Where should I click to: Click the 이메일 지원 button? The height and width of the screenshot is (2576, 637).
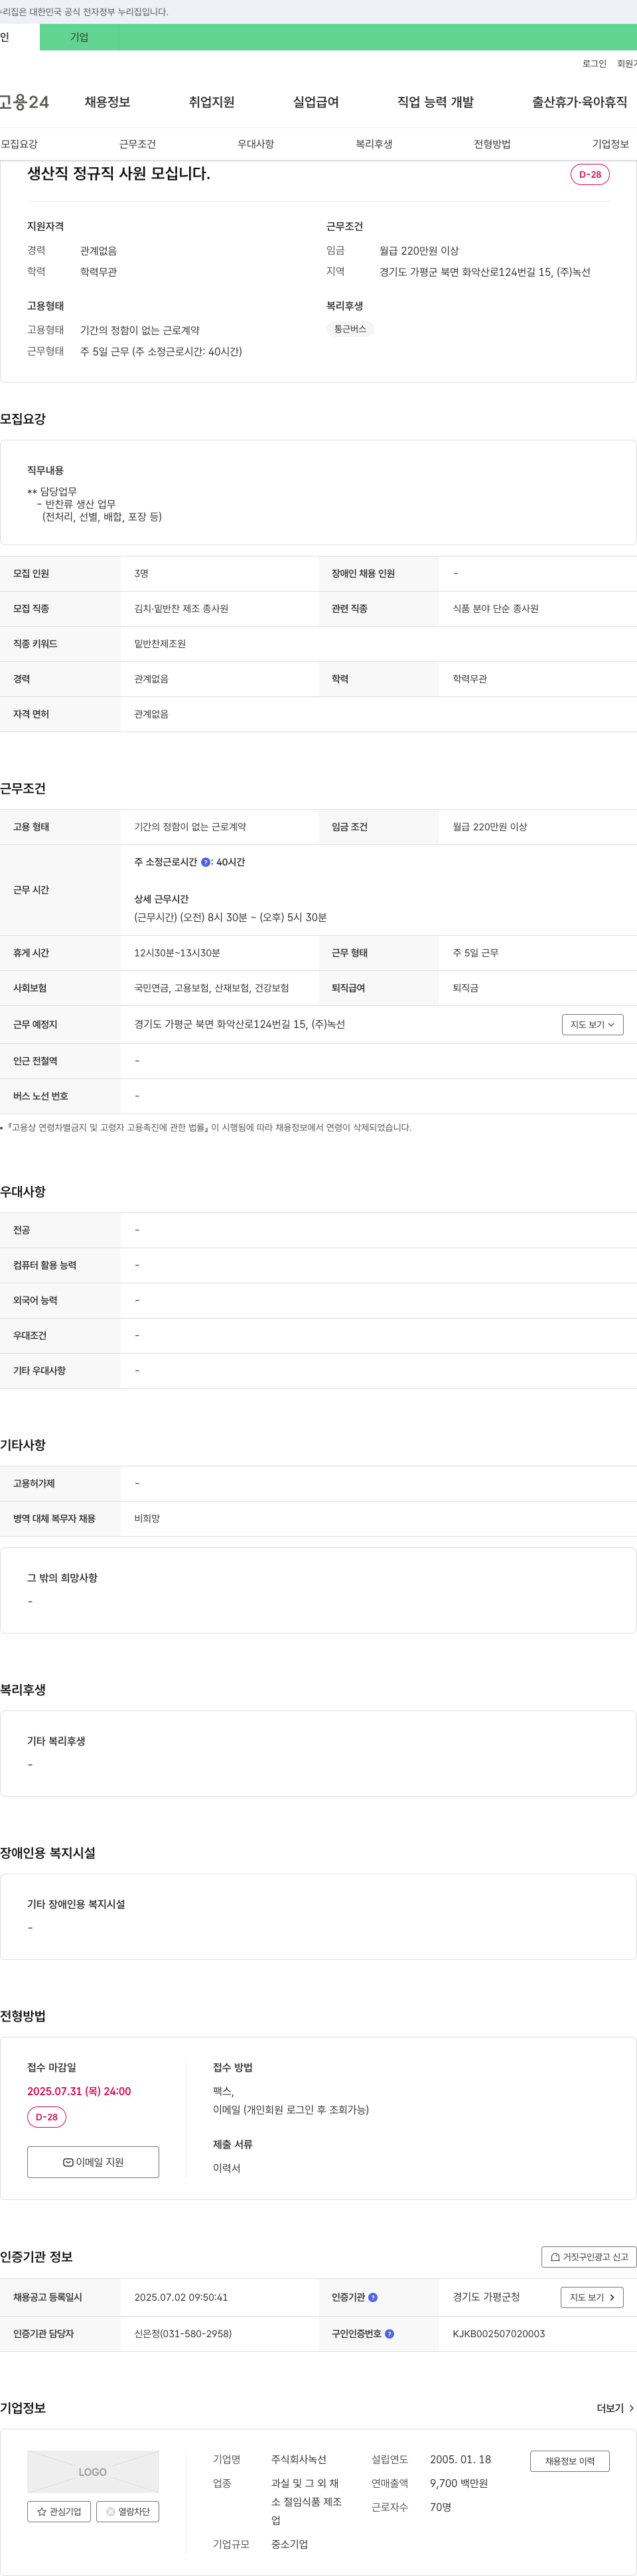93,2162
